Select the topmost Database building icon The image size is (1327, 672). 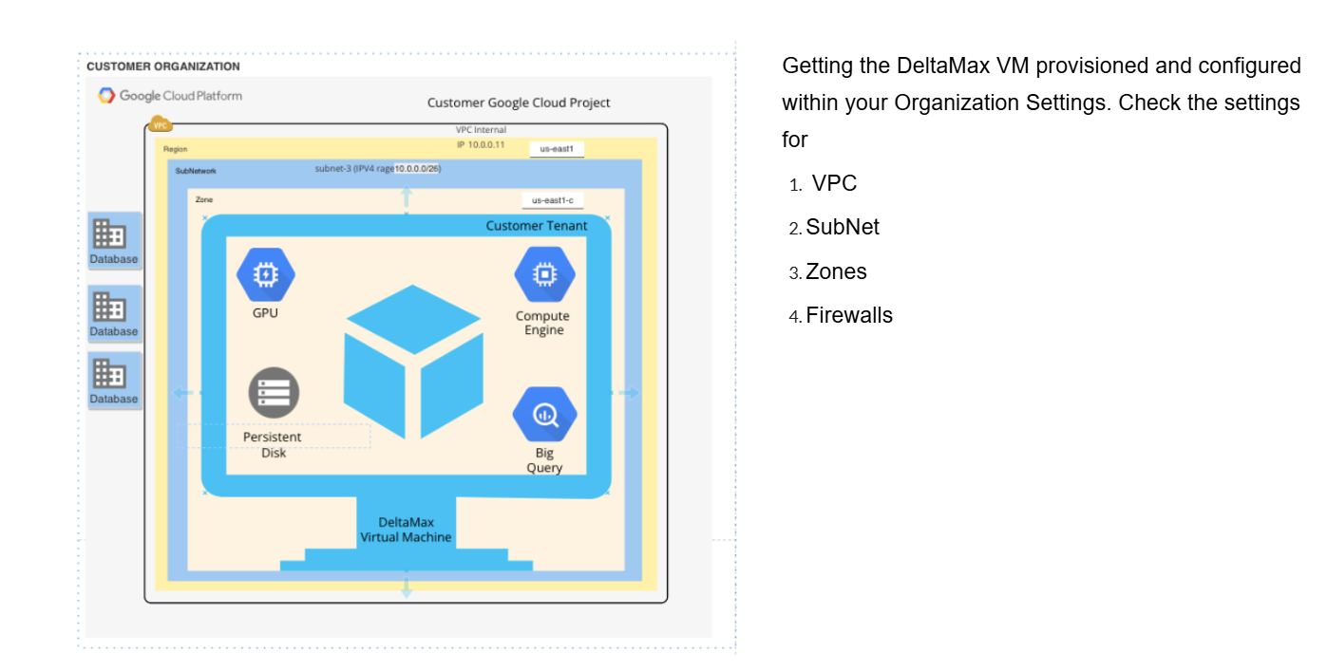[109, 233]
